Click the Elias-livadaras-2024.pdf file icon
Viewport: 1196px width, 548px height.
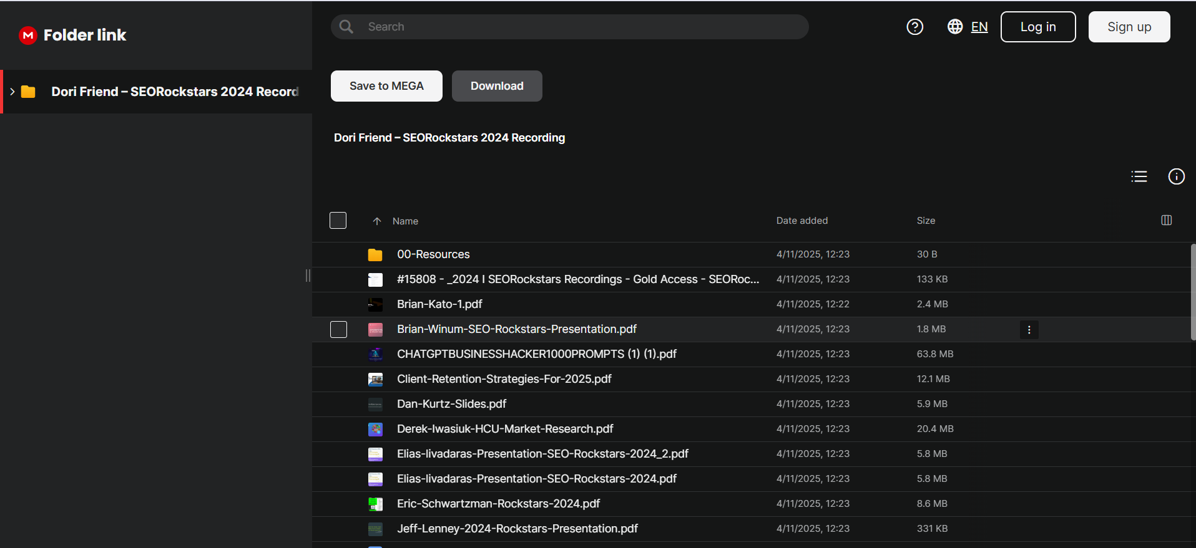pos(375,479)
